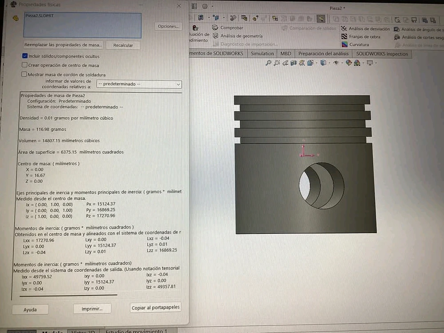Click the Comprobar tool icon
The width and height of the screenshot is (444, 333).
tap(216, 28)
